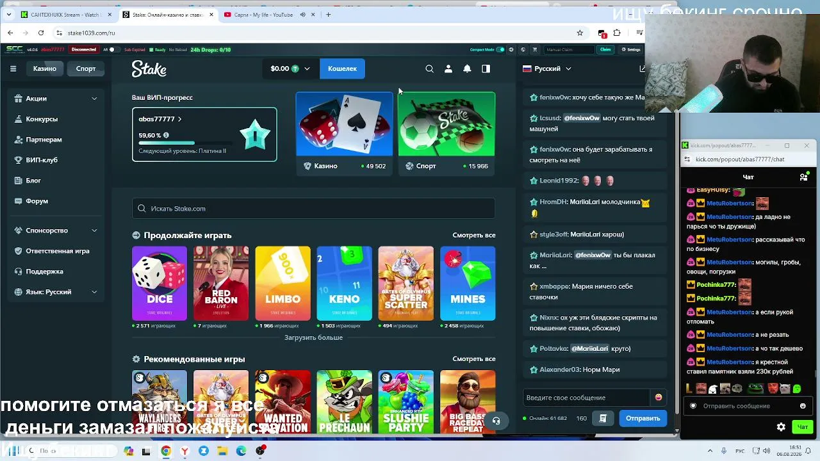Open the $0.00 balance currency dropdown
The width and height of the screenshot is (820, 461).
click(x=290, y=69)
